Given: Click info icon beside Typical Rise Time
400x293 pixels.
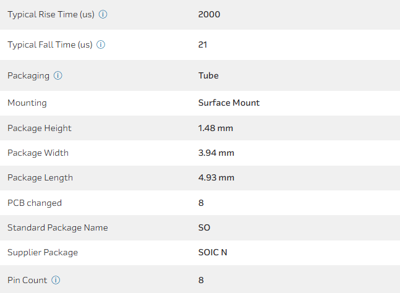Looking at the screenshot, I should click(x=103, y=14).
